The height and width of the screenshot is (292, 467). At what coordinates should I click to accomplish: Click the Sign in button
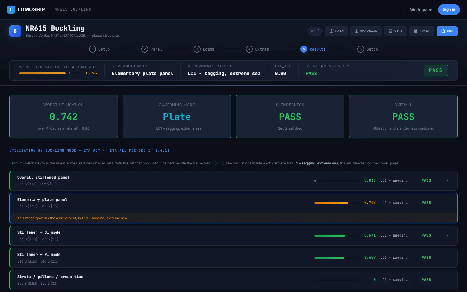449,10
